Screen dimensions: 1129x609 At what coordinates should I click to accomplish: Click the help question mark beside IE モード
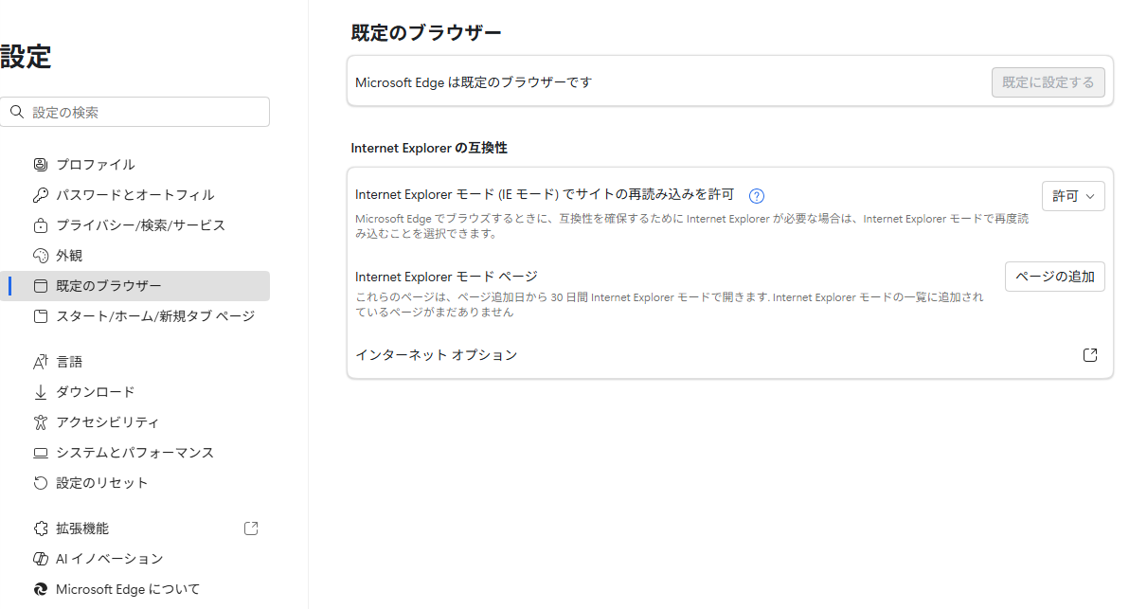756,196
